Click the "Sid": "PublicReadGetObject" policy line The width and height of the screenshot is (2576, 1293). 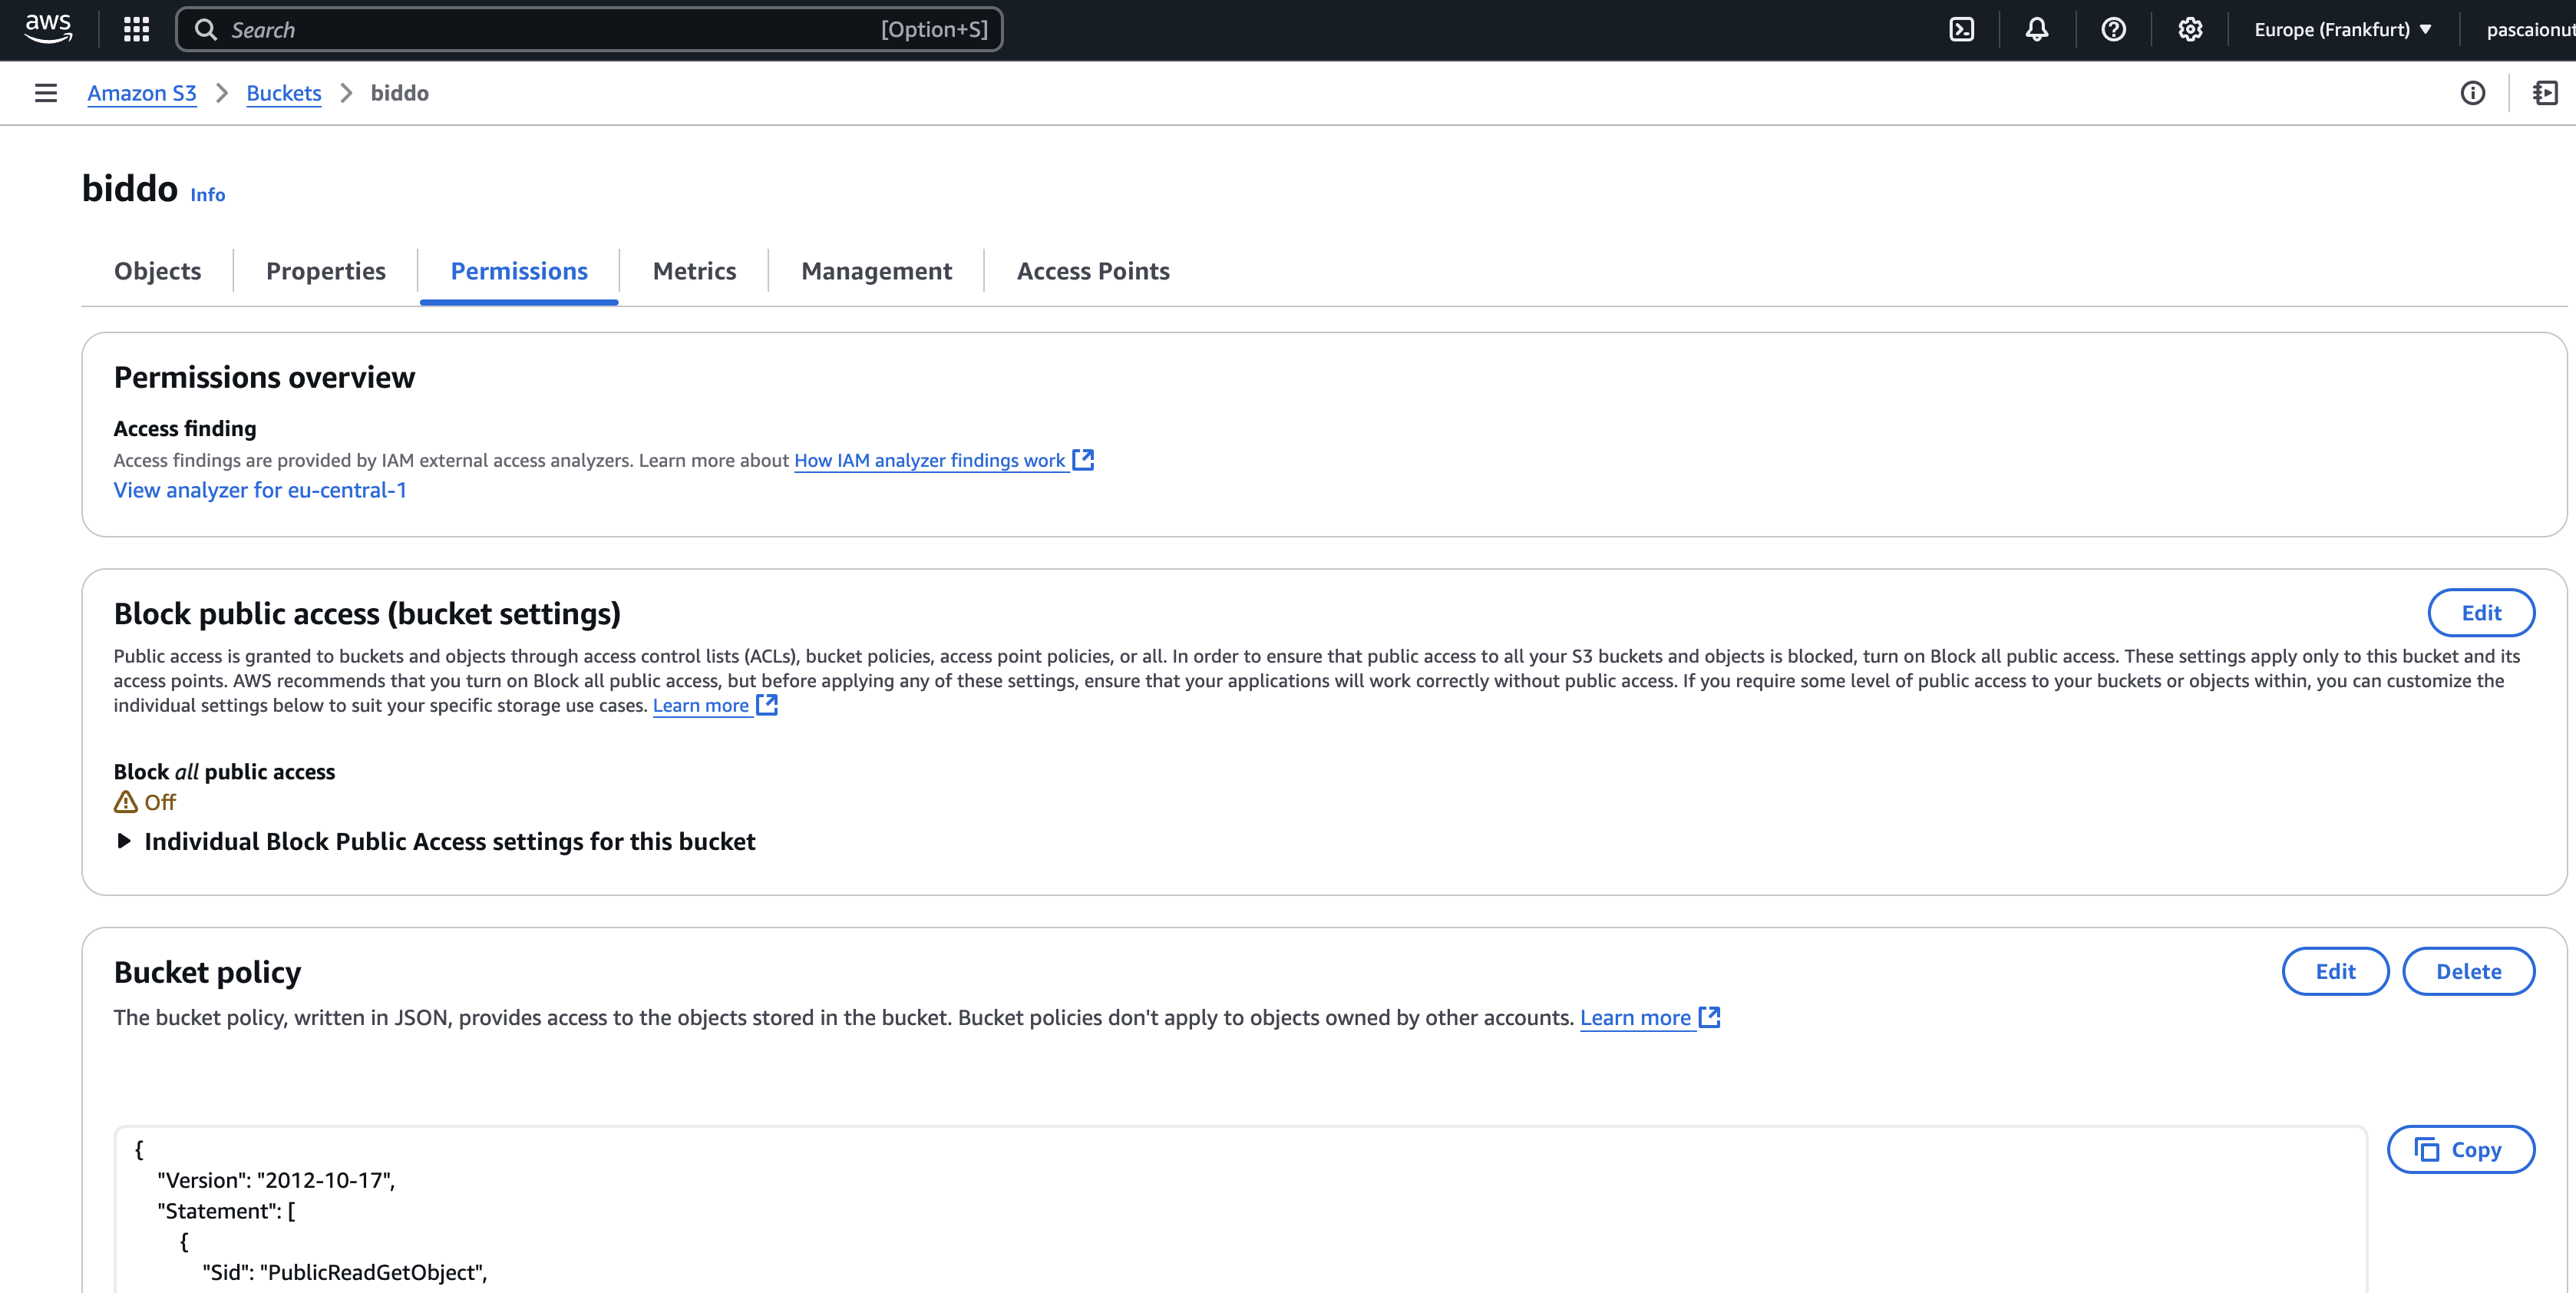(x=345, y=1272)
